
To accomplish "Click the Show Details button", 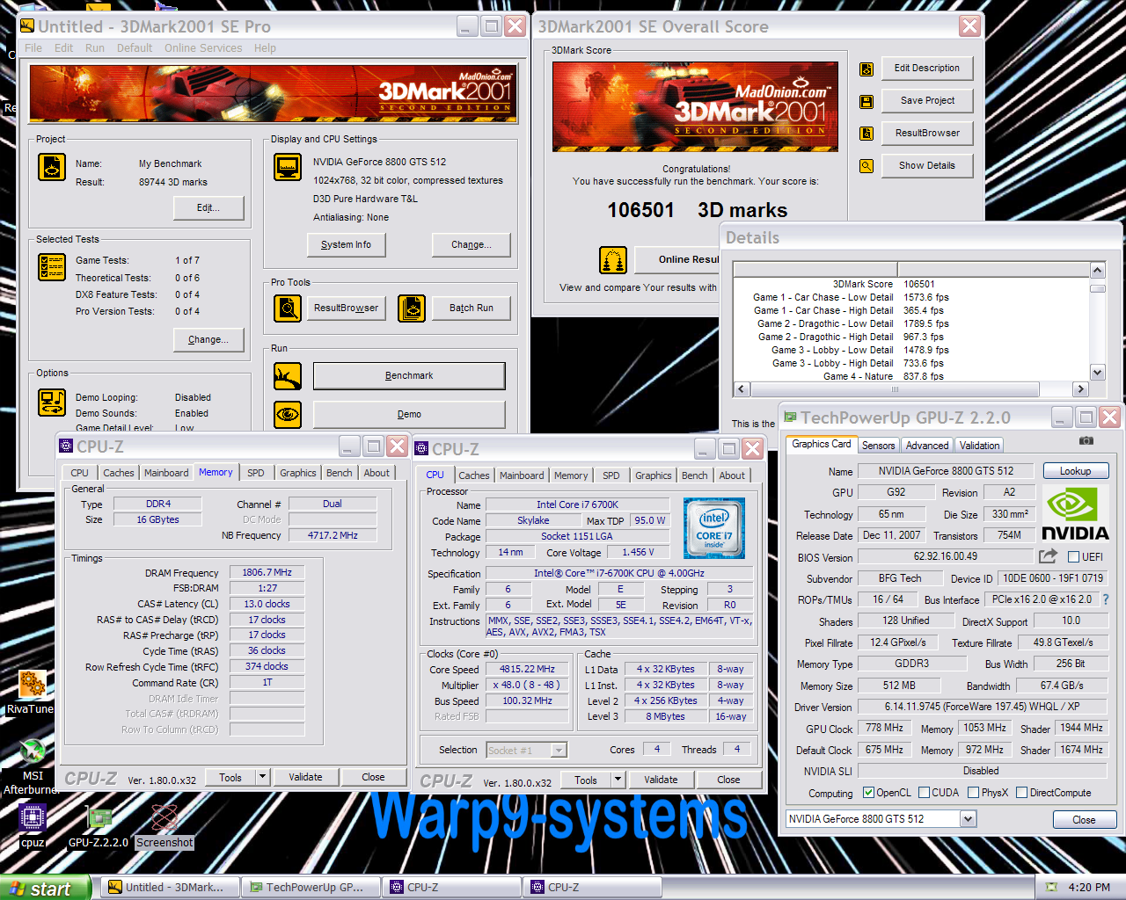I will tap(927, 166).
